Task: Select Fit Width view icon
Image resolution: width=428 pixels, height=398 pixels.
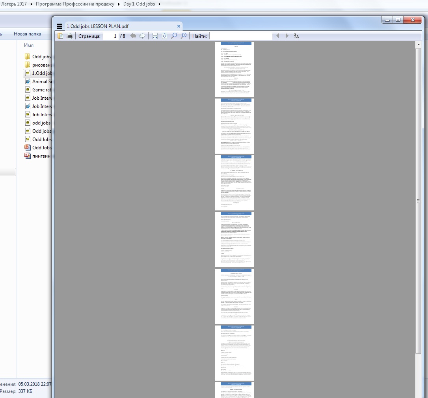Action: pos(155,36)
